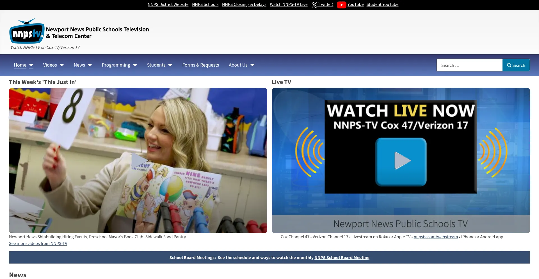Image resolution: width=539 pixels, height=279 pixels.
Task: Click the NNPS-TV logo
Action: 27,31
